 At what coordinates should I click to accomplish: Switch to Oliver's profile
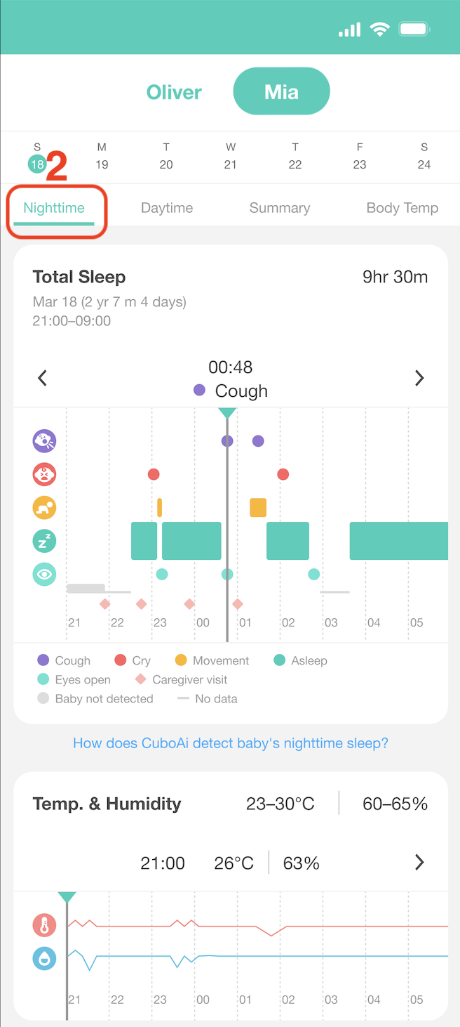[x=174, y=92]
